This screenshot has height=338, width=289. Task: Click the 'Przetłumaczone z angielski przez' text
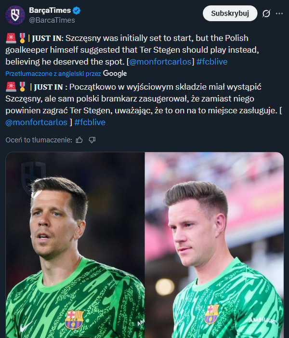pyautogui.click(x=53, y=74)
